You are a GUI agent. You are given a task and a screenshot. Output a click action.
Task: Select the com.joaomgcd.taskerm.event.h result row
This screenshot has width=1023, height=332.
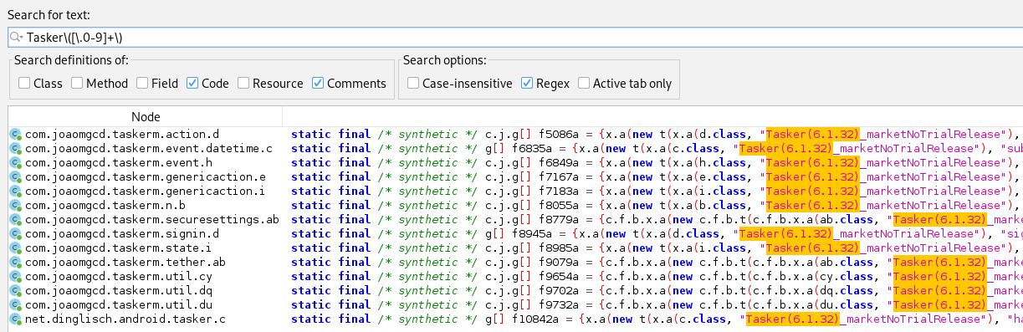(515, 162)
